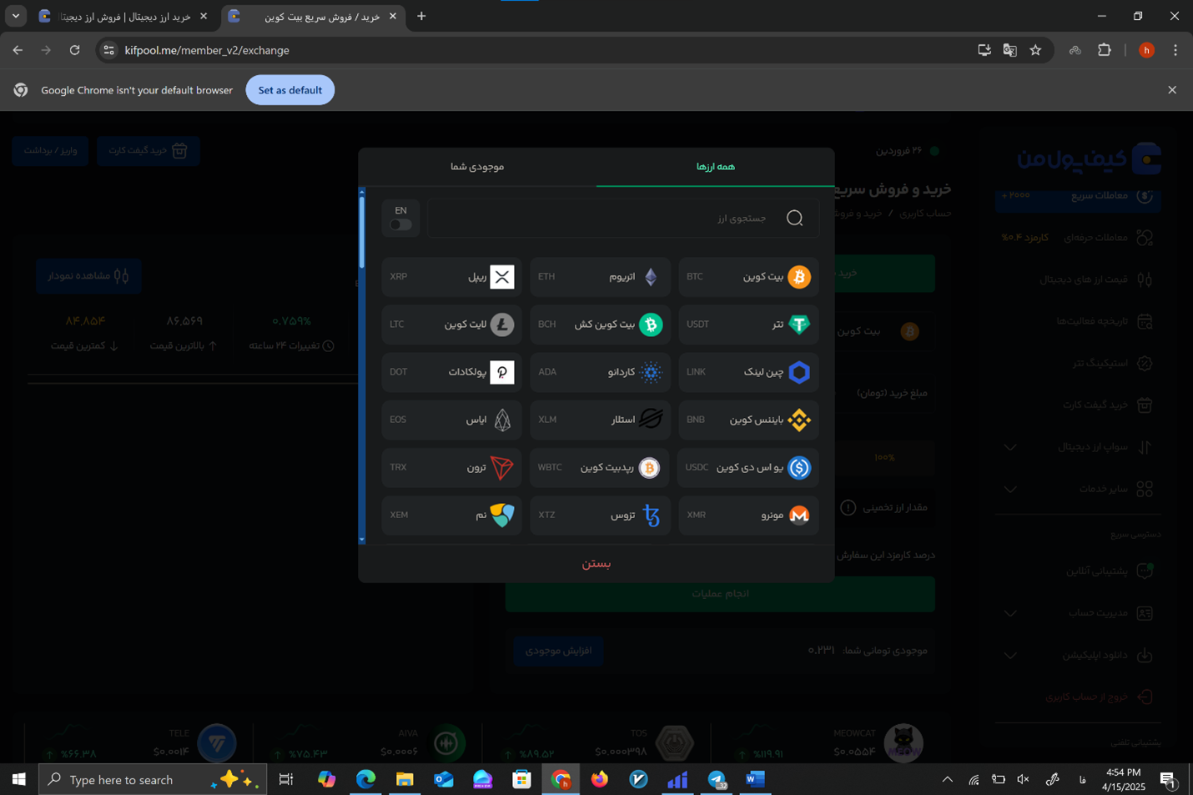The height and width of the screenshot is (795, 1193).
Task: Pick USD Coin USDC
Action: point(748,467)
